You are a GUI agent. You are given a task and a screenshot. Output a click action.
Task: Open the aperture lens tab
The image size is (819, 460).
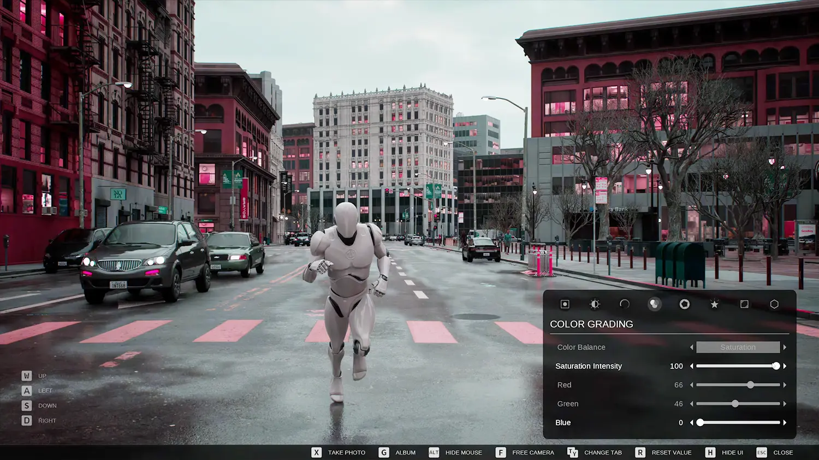(684, 304)
